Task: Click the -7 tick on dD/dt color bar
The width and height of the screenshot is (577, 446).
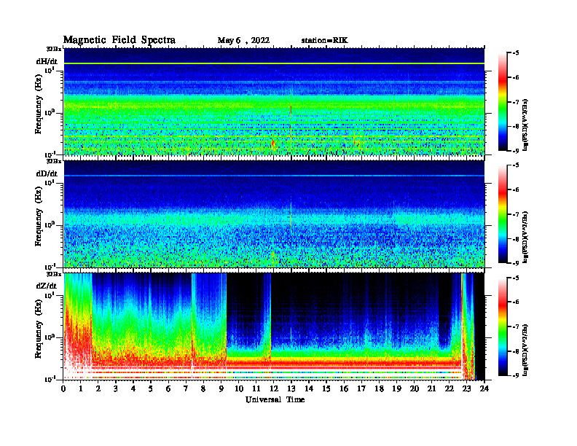Action: (515, 214)
